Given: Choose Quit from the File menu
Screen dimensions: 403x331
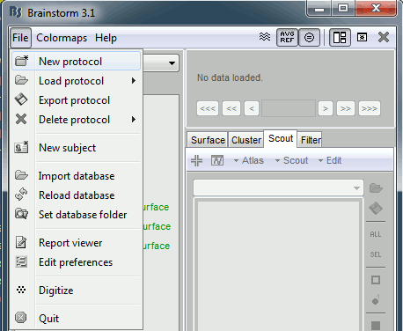Looking at the screenshot, I should tap(76, 319).
